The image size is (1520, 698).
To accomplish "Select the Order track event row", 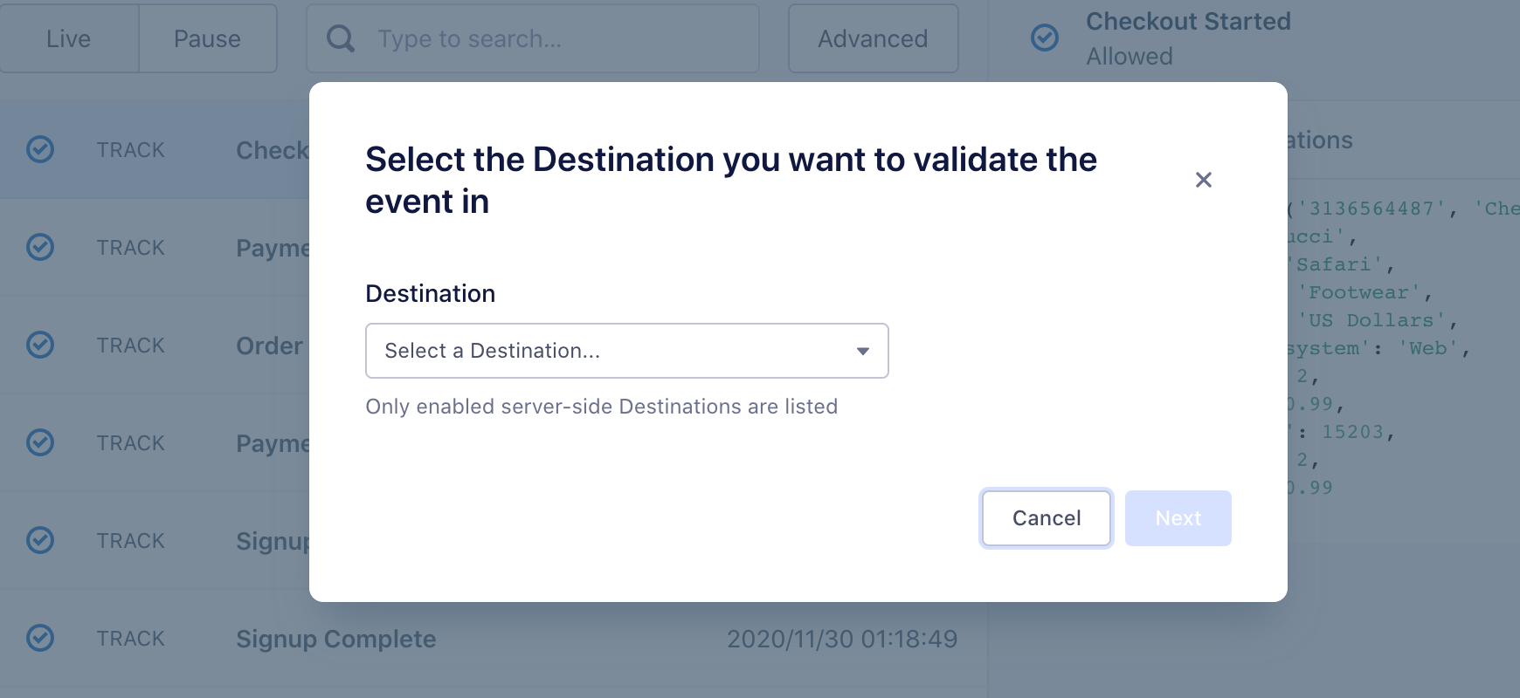I will 269,346.
